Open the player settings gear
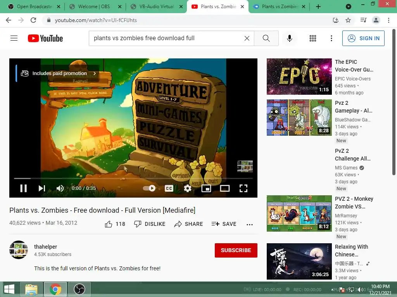 [188, 188]
